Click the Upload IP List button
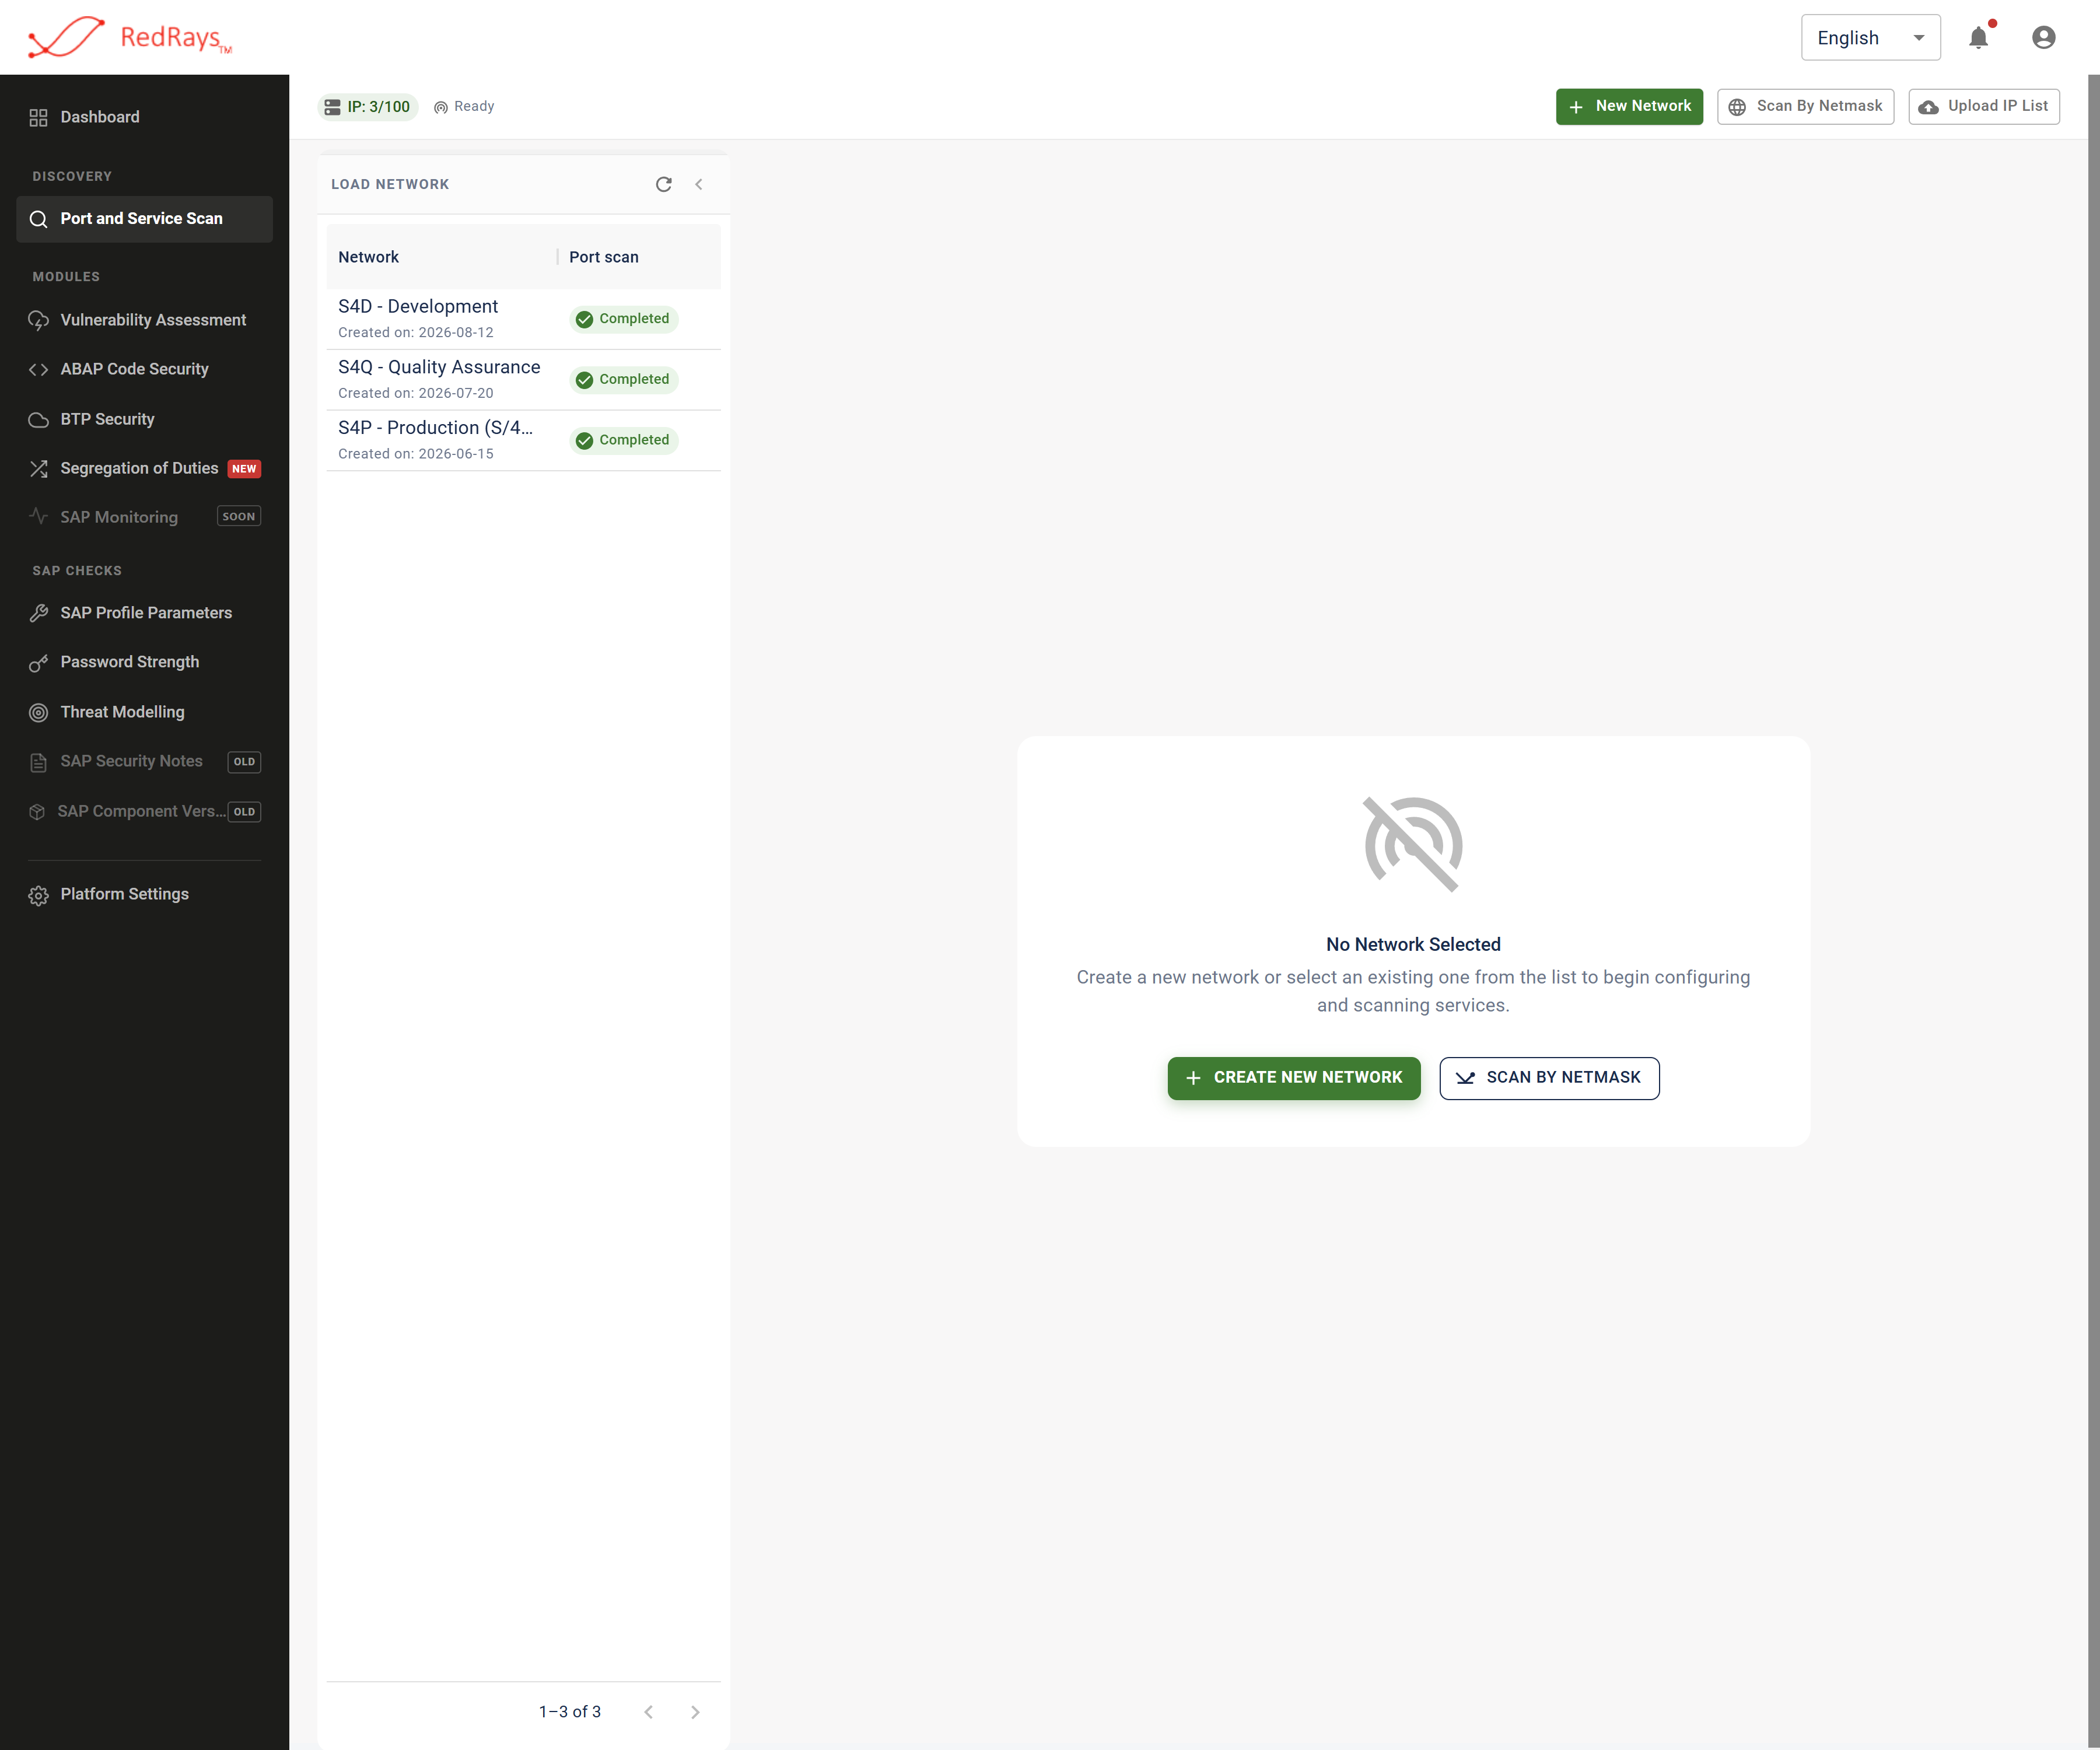The width and height of the screenshot is (2100, 1750). coord(1984,106)
